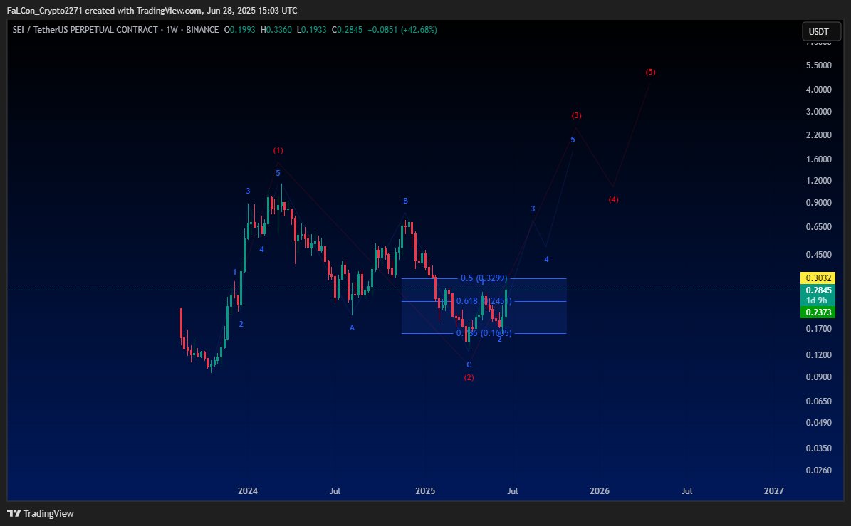Select blue 5 label just under red (3)

pyautogui.click(x=573, y=140)
